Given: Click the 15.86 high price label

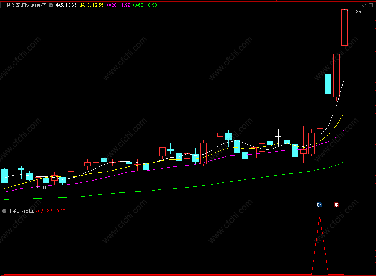Looking at the screenshot, I should pos(355,12).
